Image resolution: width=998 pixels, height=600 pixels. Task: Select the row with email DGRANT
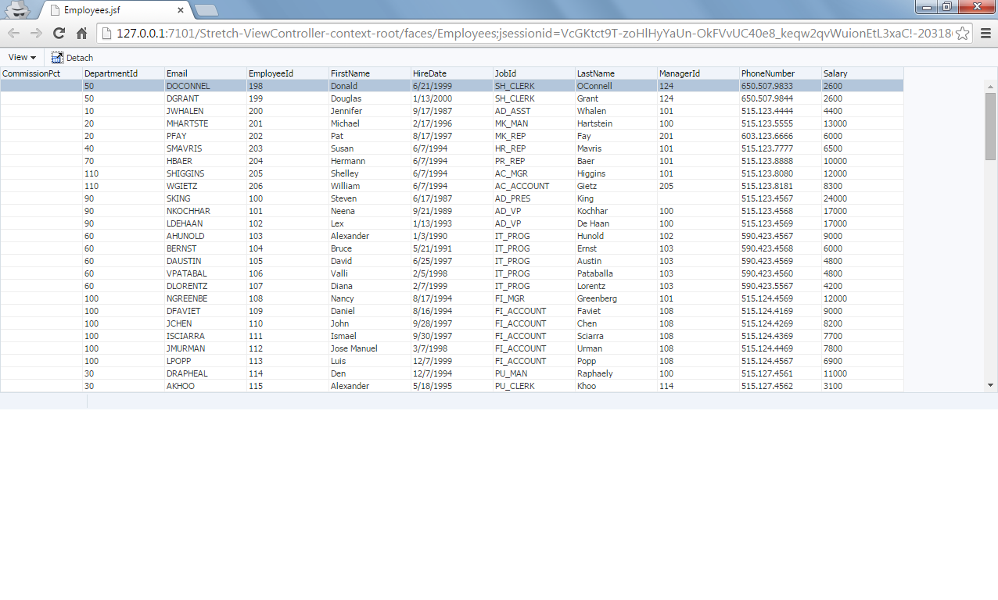click(x=452, y=98)
